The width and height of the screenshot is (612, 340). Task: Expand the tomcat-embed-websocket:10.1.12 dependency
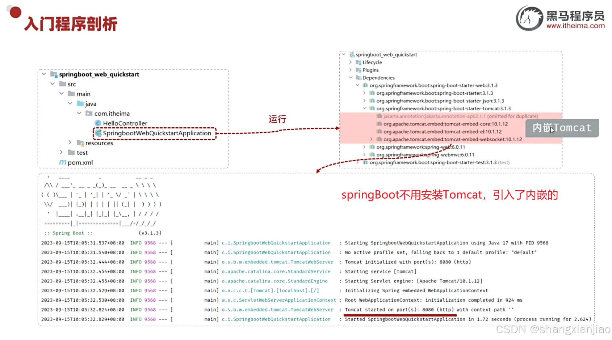pos(371,139)
